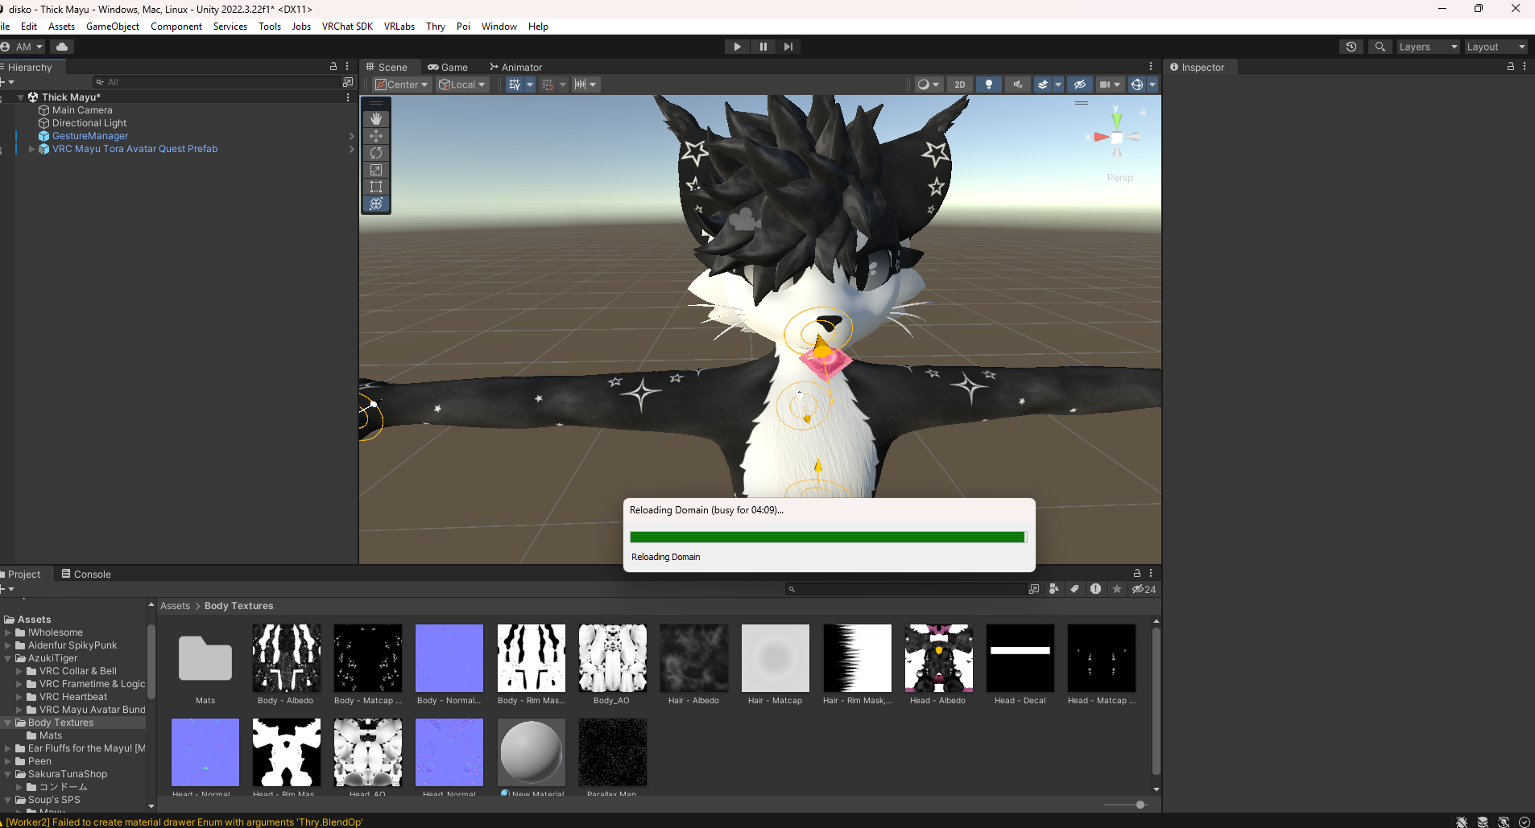Viewport: 1535px width, 828px height.
Task: Open the Layout dropdown
Action: pyautogui.click(x=1496, y=47)
